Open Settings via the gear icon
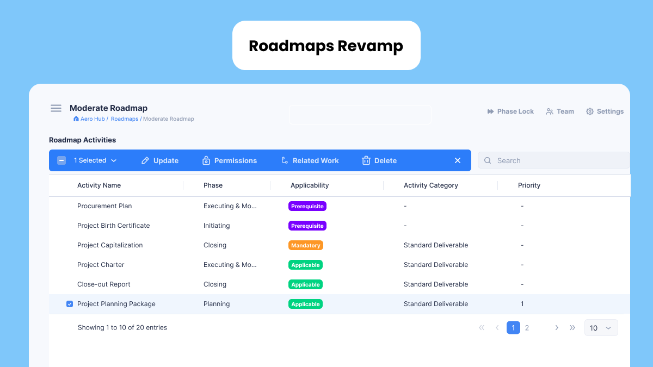Viewport: 653px width, 367px height. pyautogui.click(x=590, y=111)
